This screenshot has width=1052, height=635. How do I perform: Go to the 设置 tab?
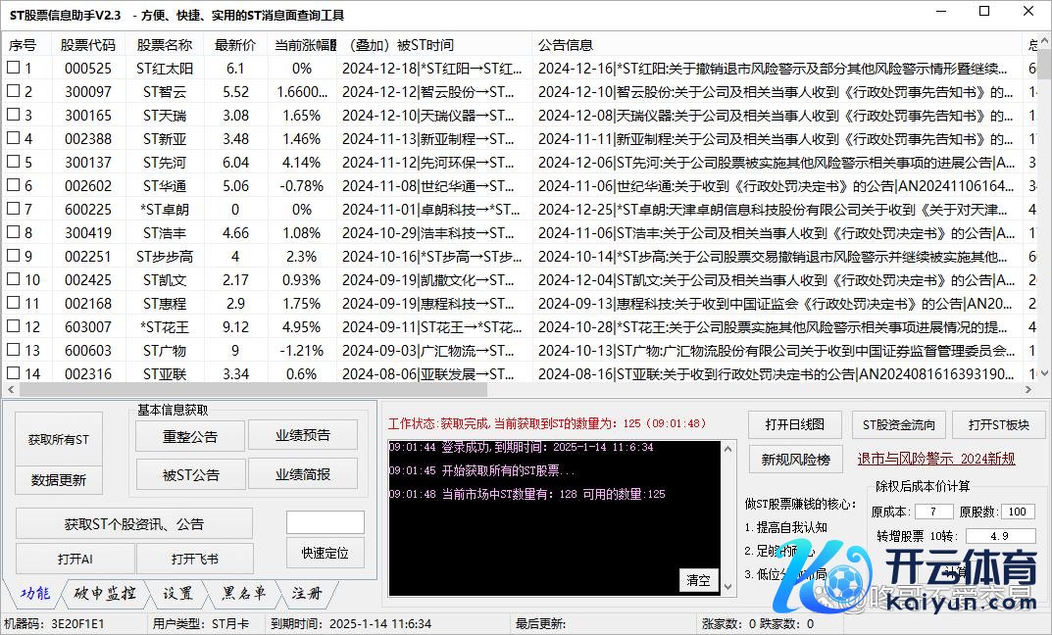pyautogui.click(x=177, y=593)
